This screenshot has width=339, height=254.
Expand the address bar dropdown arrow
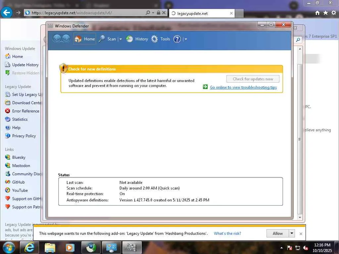(x=153, y=13)
